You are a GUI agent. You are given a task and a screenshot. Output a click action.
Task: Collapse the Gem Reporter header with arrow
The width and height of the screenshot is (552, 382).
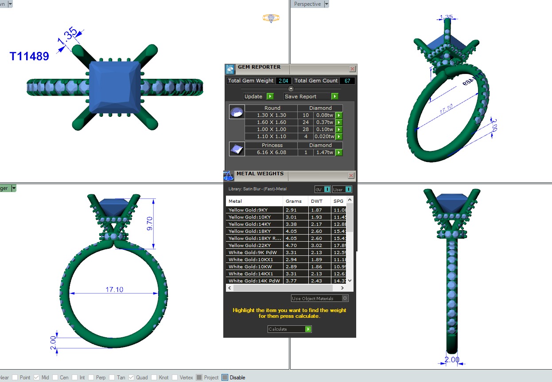(291, 89)
